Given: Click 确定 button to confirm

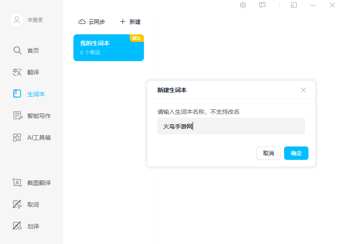Looking at the screenshot, I should [296, 153].
